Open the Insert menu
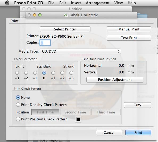 [x=76, y=3]
